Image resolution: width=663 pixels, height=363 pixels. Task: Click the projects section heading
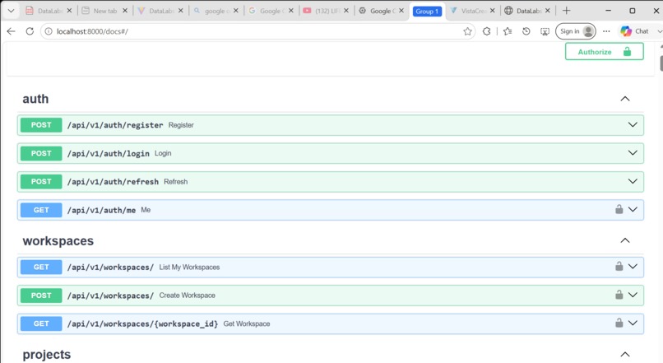pyautogui.click(x=47, y=355)
